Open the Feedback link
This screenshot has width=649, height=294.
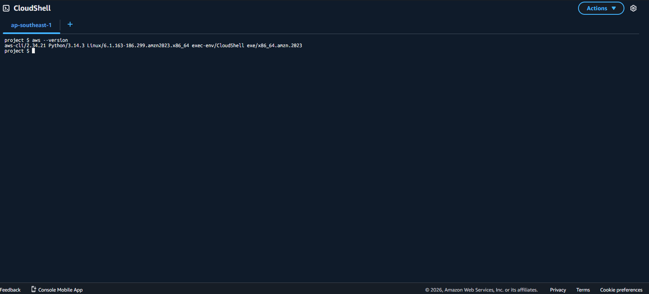(10, 290)
